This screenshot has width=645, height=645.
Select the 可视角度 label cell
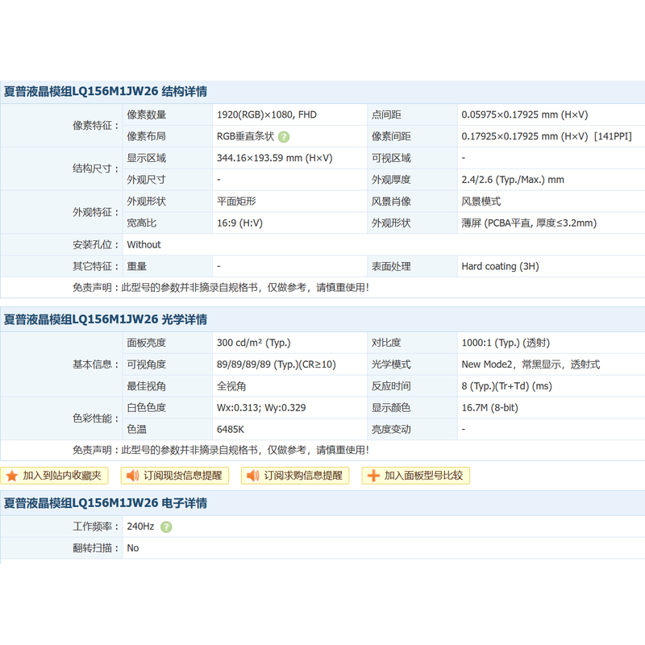pos(168,364)
